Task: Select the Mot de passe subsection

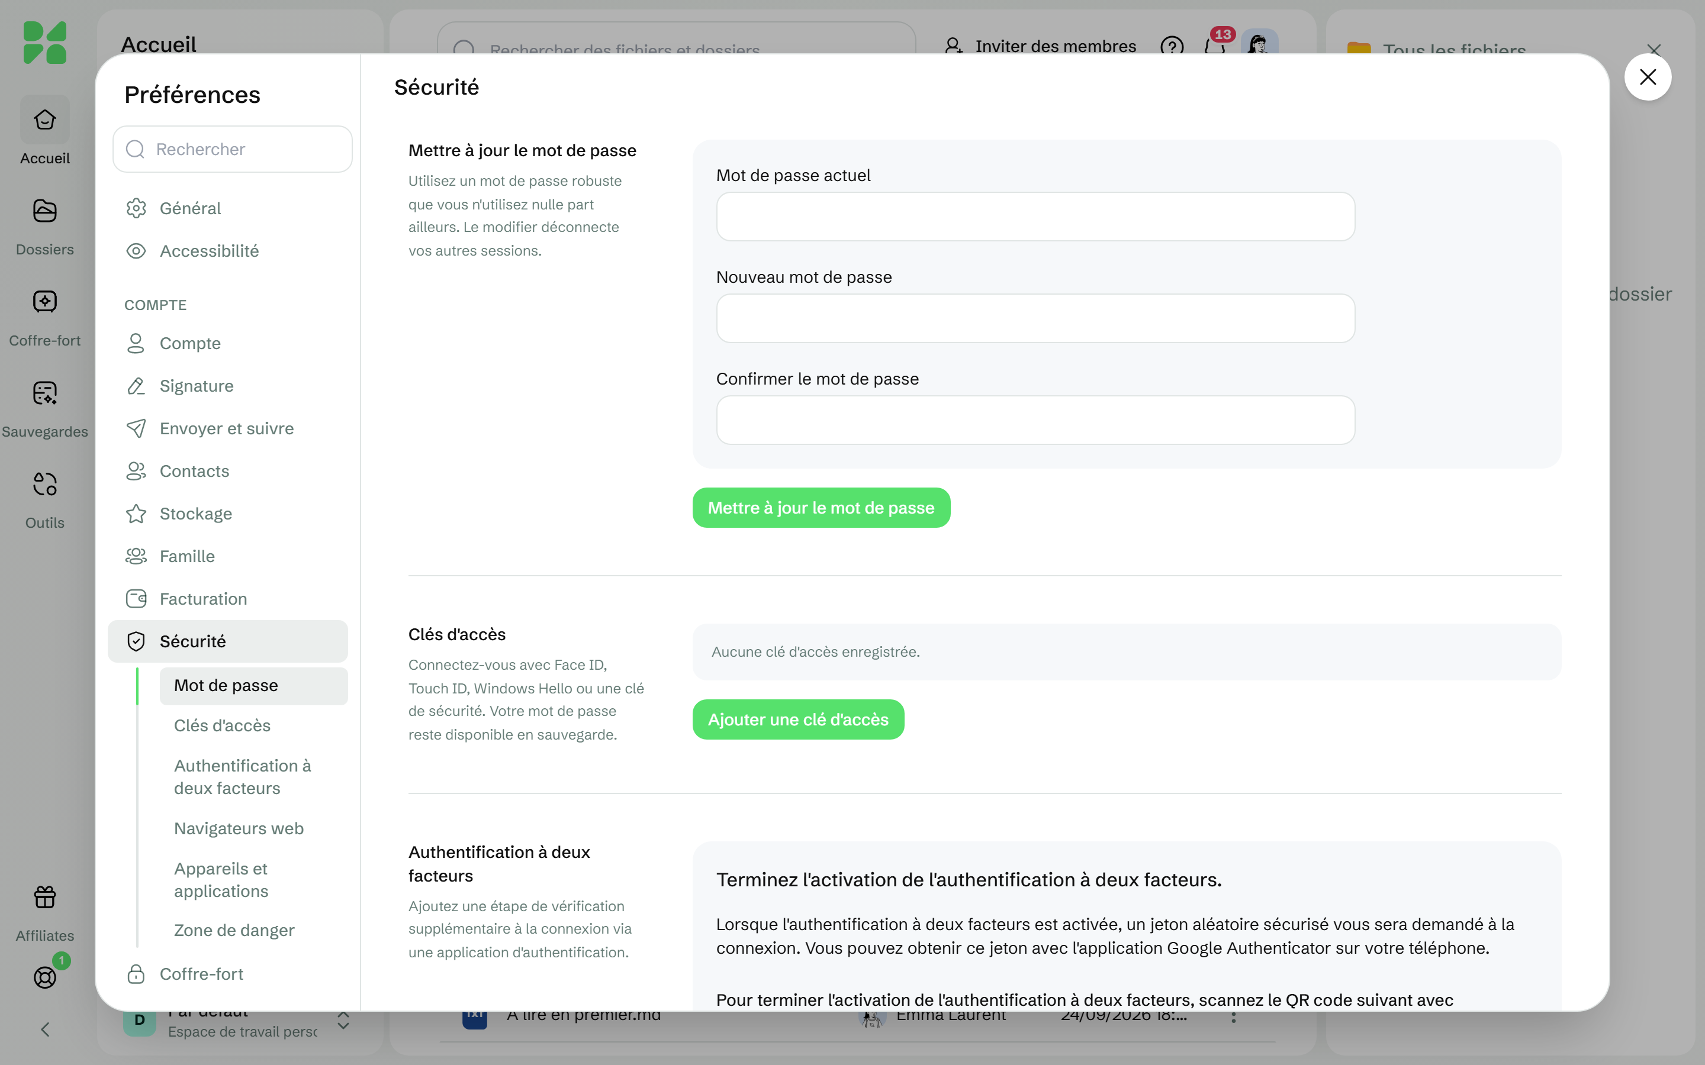Action: pos(253,685)
